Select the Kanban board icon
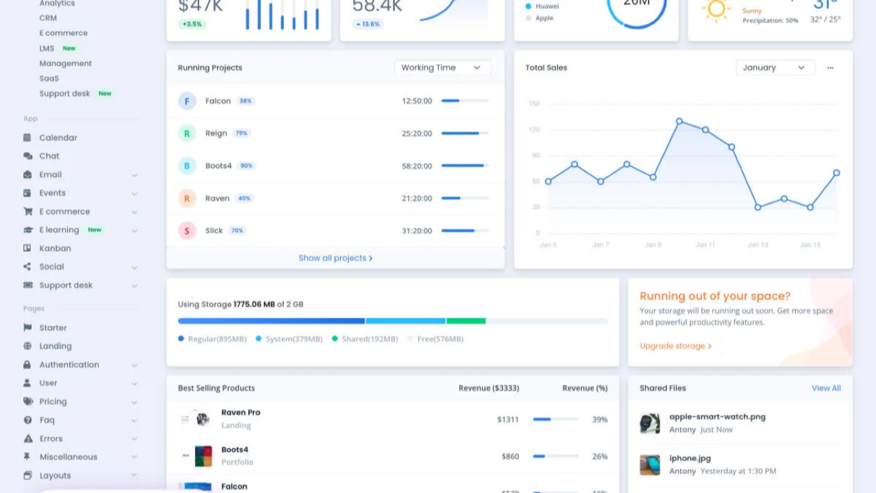The height and width of the screenshot is (493, 876). (27, 248)
